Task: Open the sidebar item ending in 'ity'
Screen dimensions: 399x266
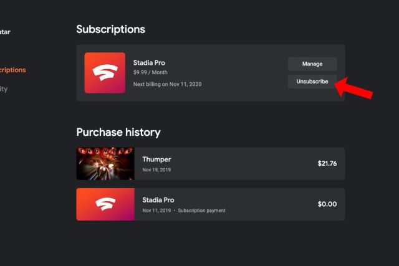Action: pyautogui.click(x=4, y=89)
